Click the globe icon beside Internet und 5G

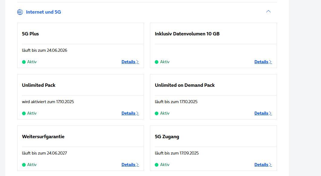click(20, 12)
